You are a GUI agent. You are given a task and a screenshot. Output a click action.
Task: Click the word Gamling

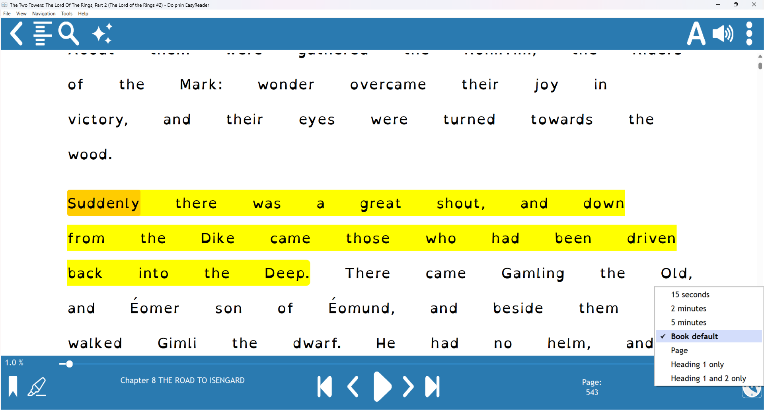(x=533, y=273)
